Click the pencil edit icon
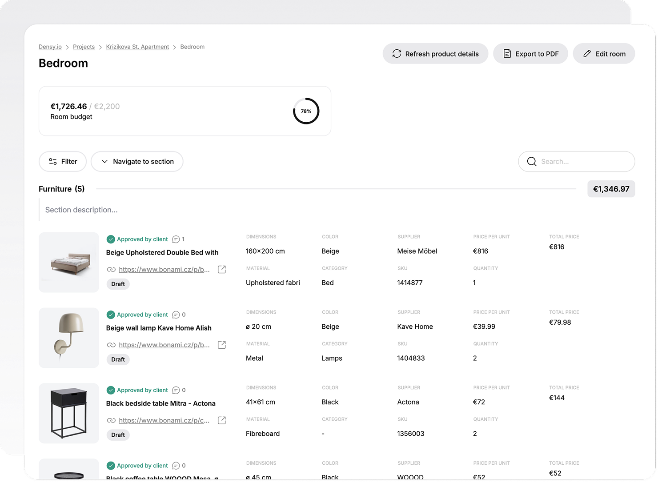This screenshot has height=482, width=658. pyautogui.click(x=587, y=54)
